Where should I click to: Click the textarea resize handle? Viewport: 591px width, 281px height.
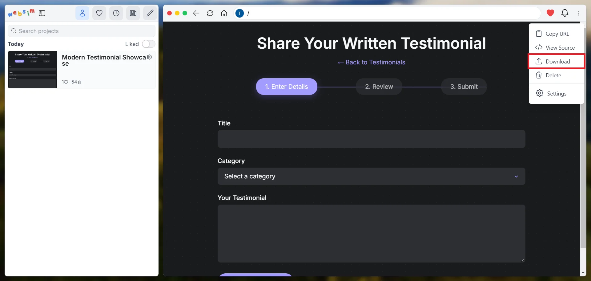pos(523,260)
